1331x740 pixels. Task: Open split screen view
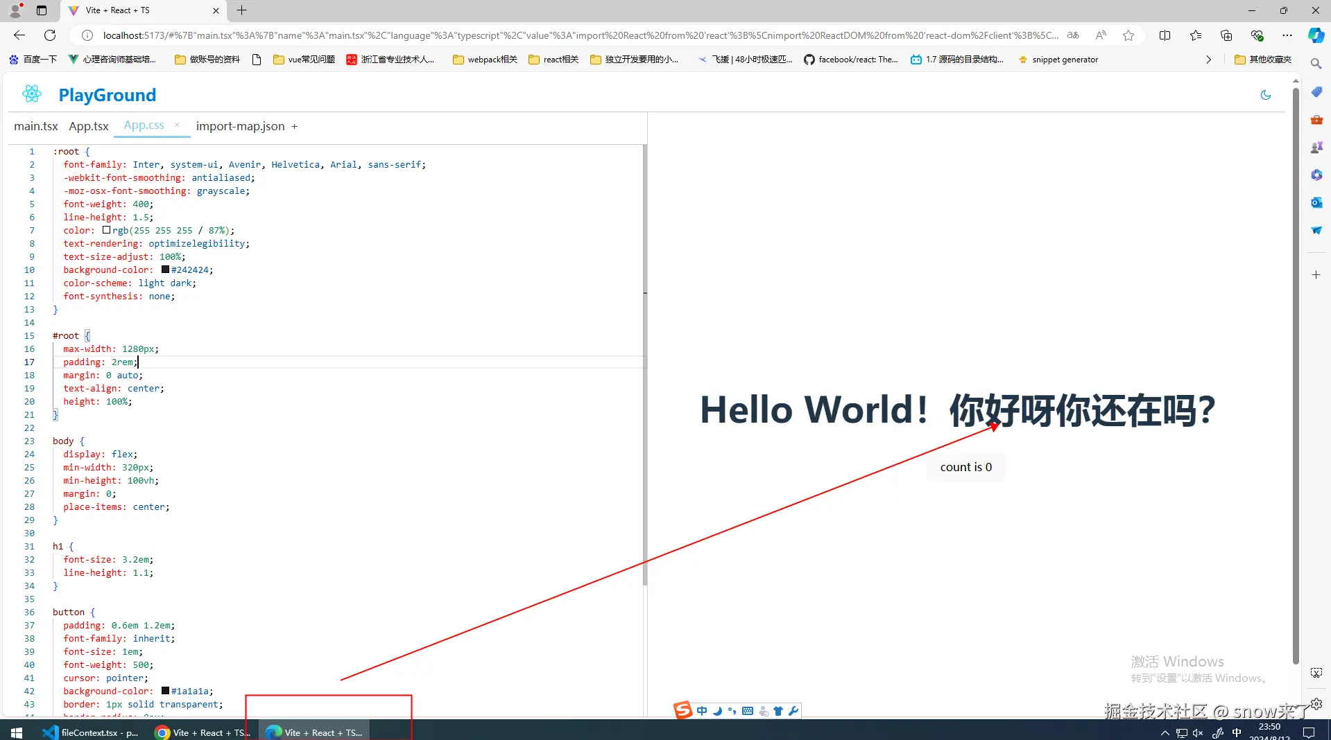tap(1165, 35)
